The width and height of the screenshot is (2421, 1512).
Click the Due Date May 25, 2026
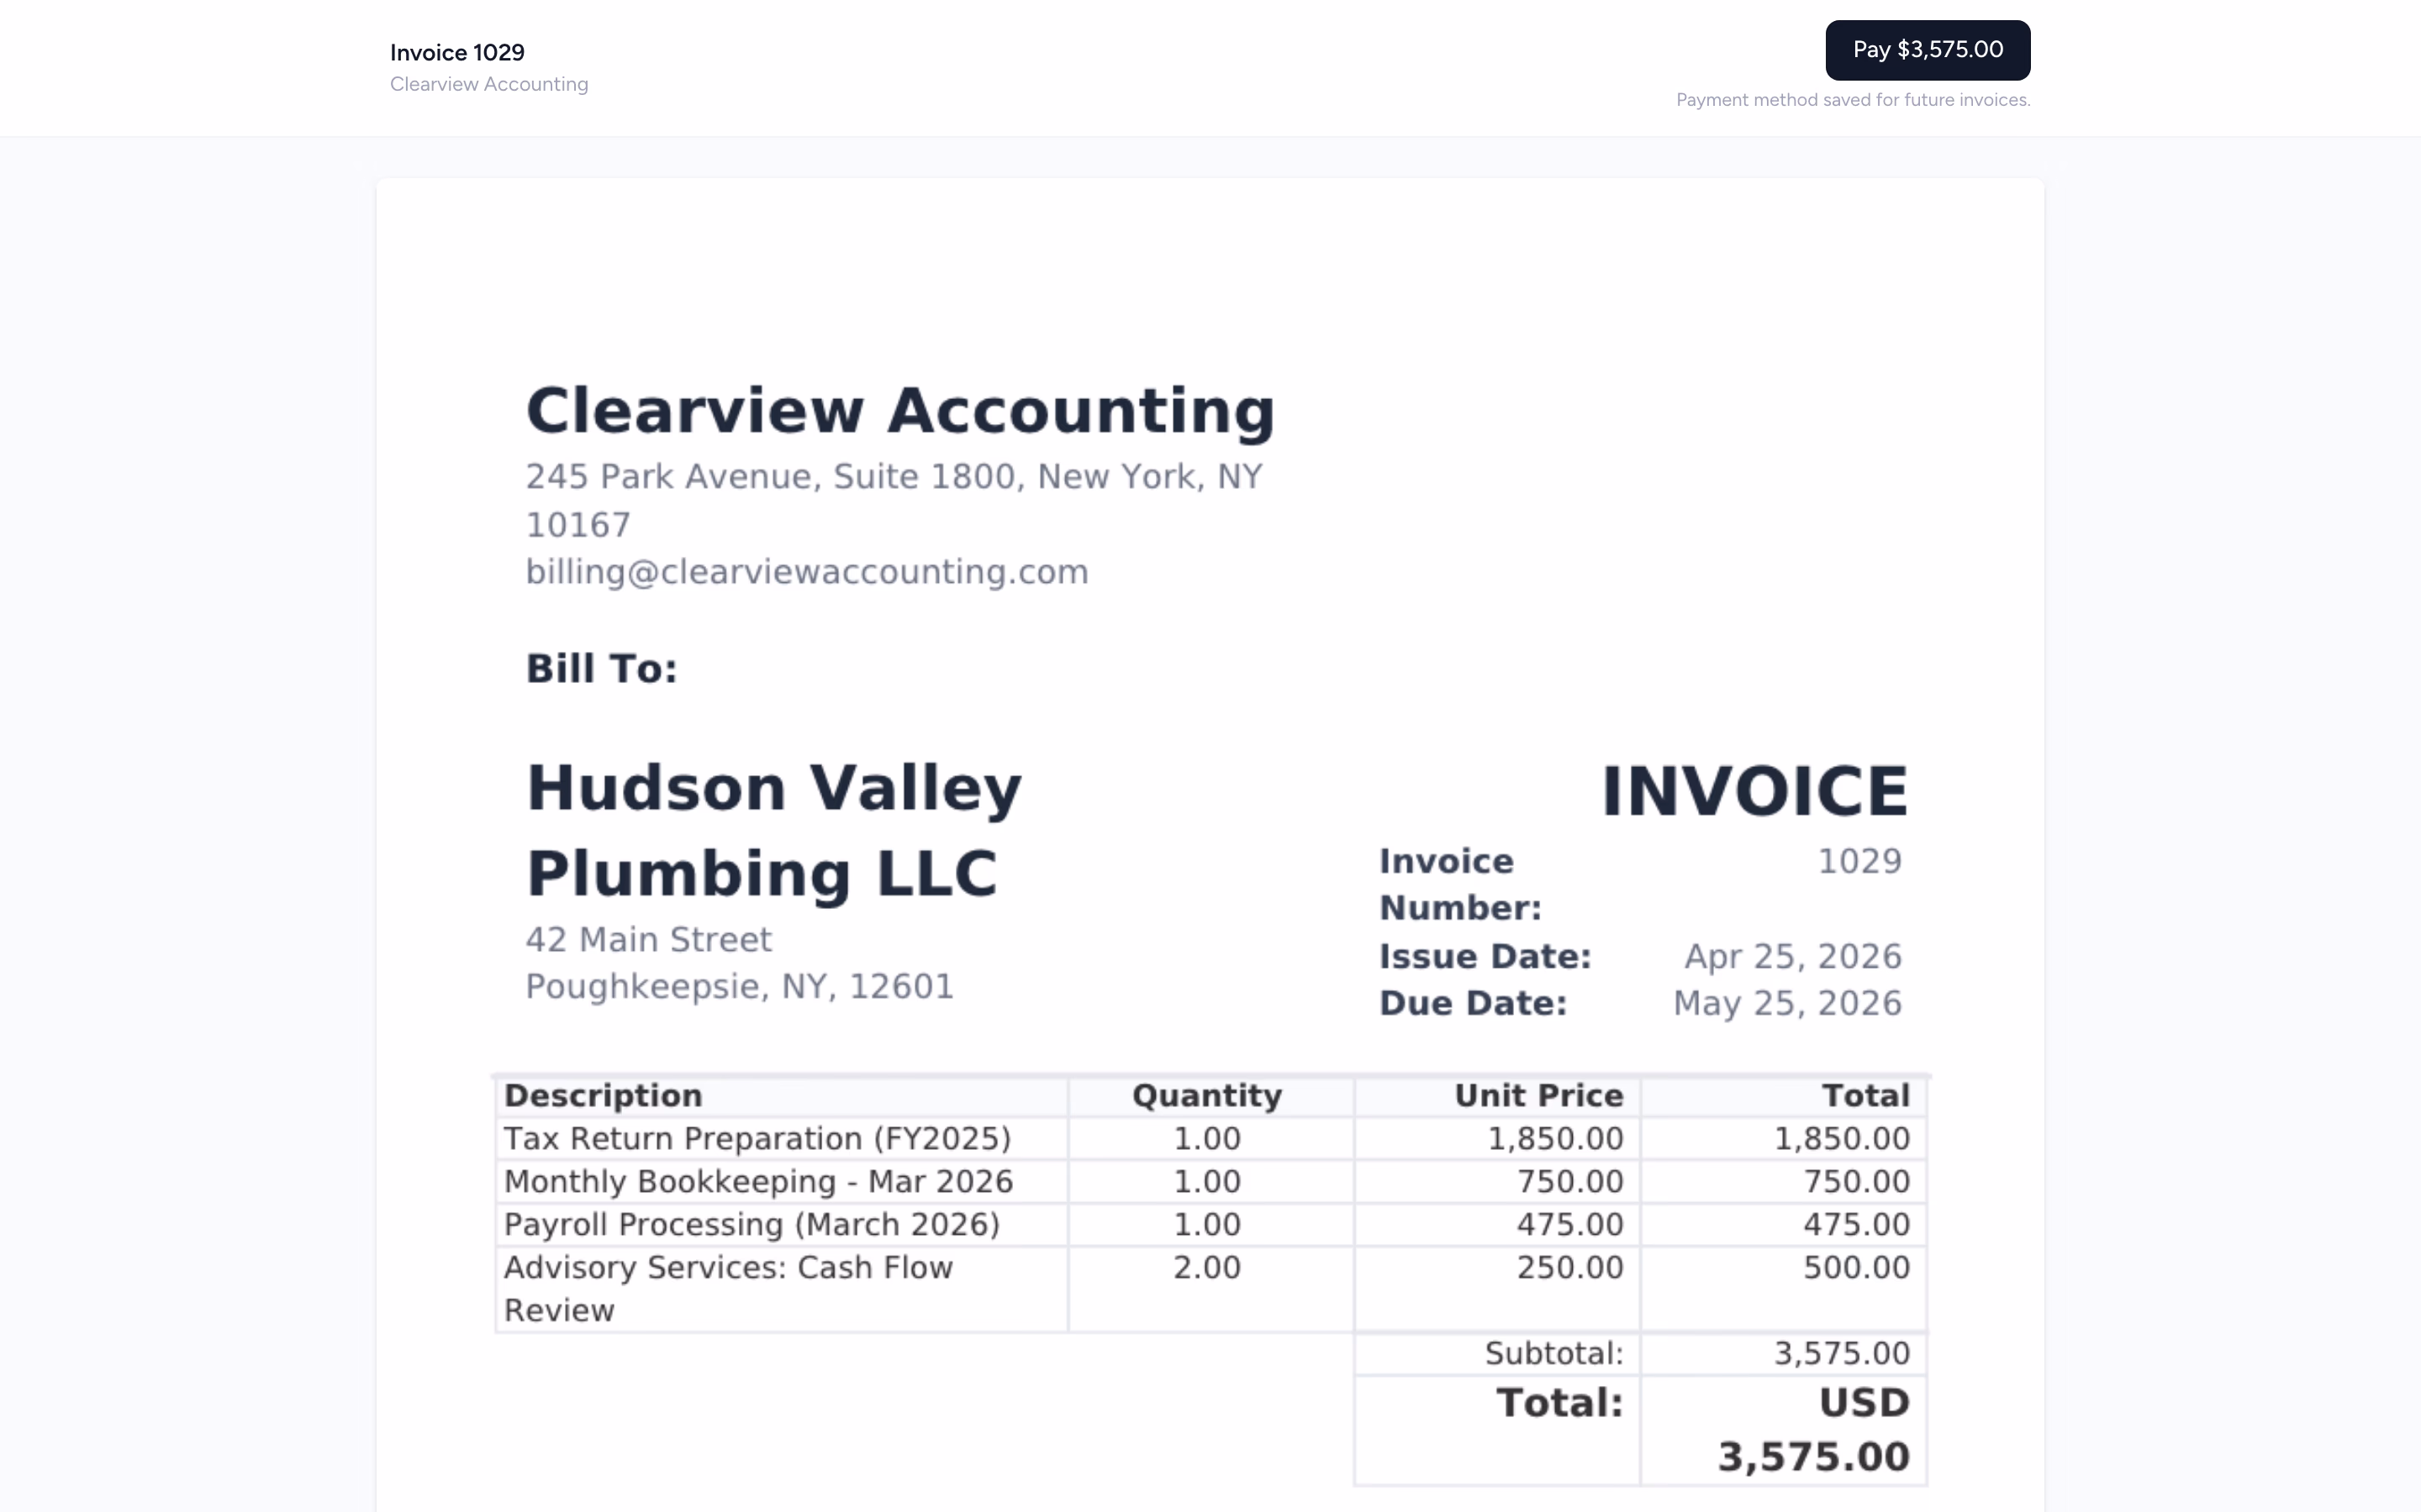coord(1786,1002)
